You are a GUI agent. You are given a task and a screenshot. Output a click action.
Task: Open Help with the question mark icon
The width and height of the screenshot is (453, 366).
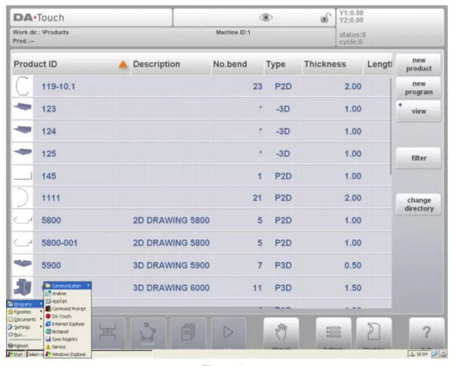[426, 332]
